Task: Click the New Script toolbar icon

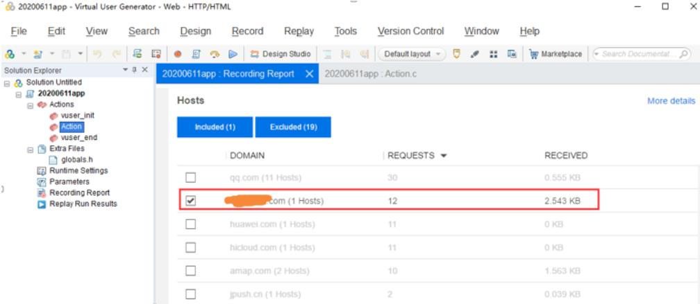Action: click(10, 54)
